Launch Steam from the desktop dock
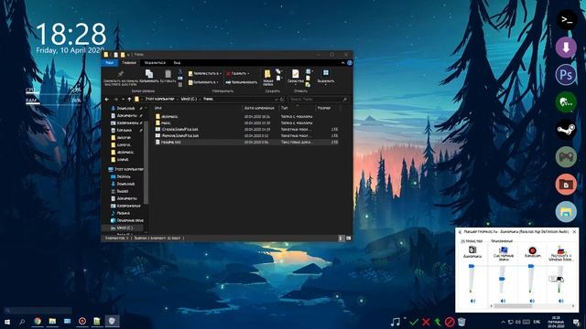Screen dimensions: 586x329 [x=566, y=130]
